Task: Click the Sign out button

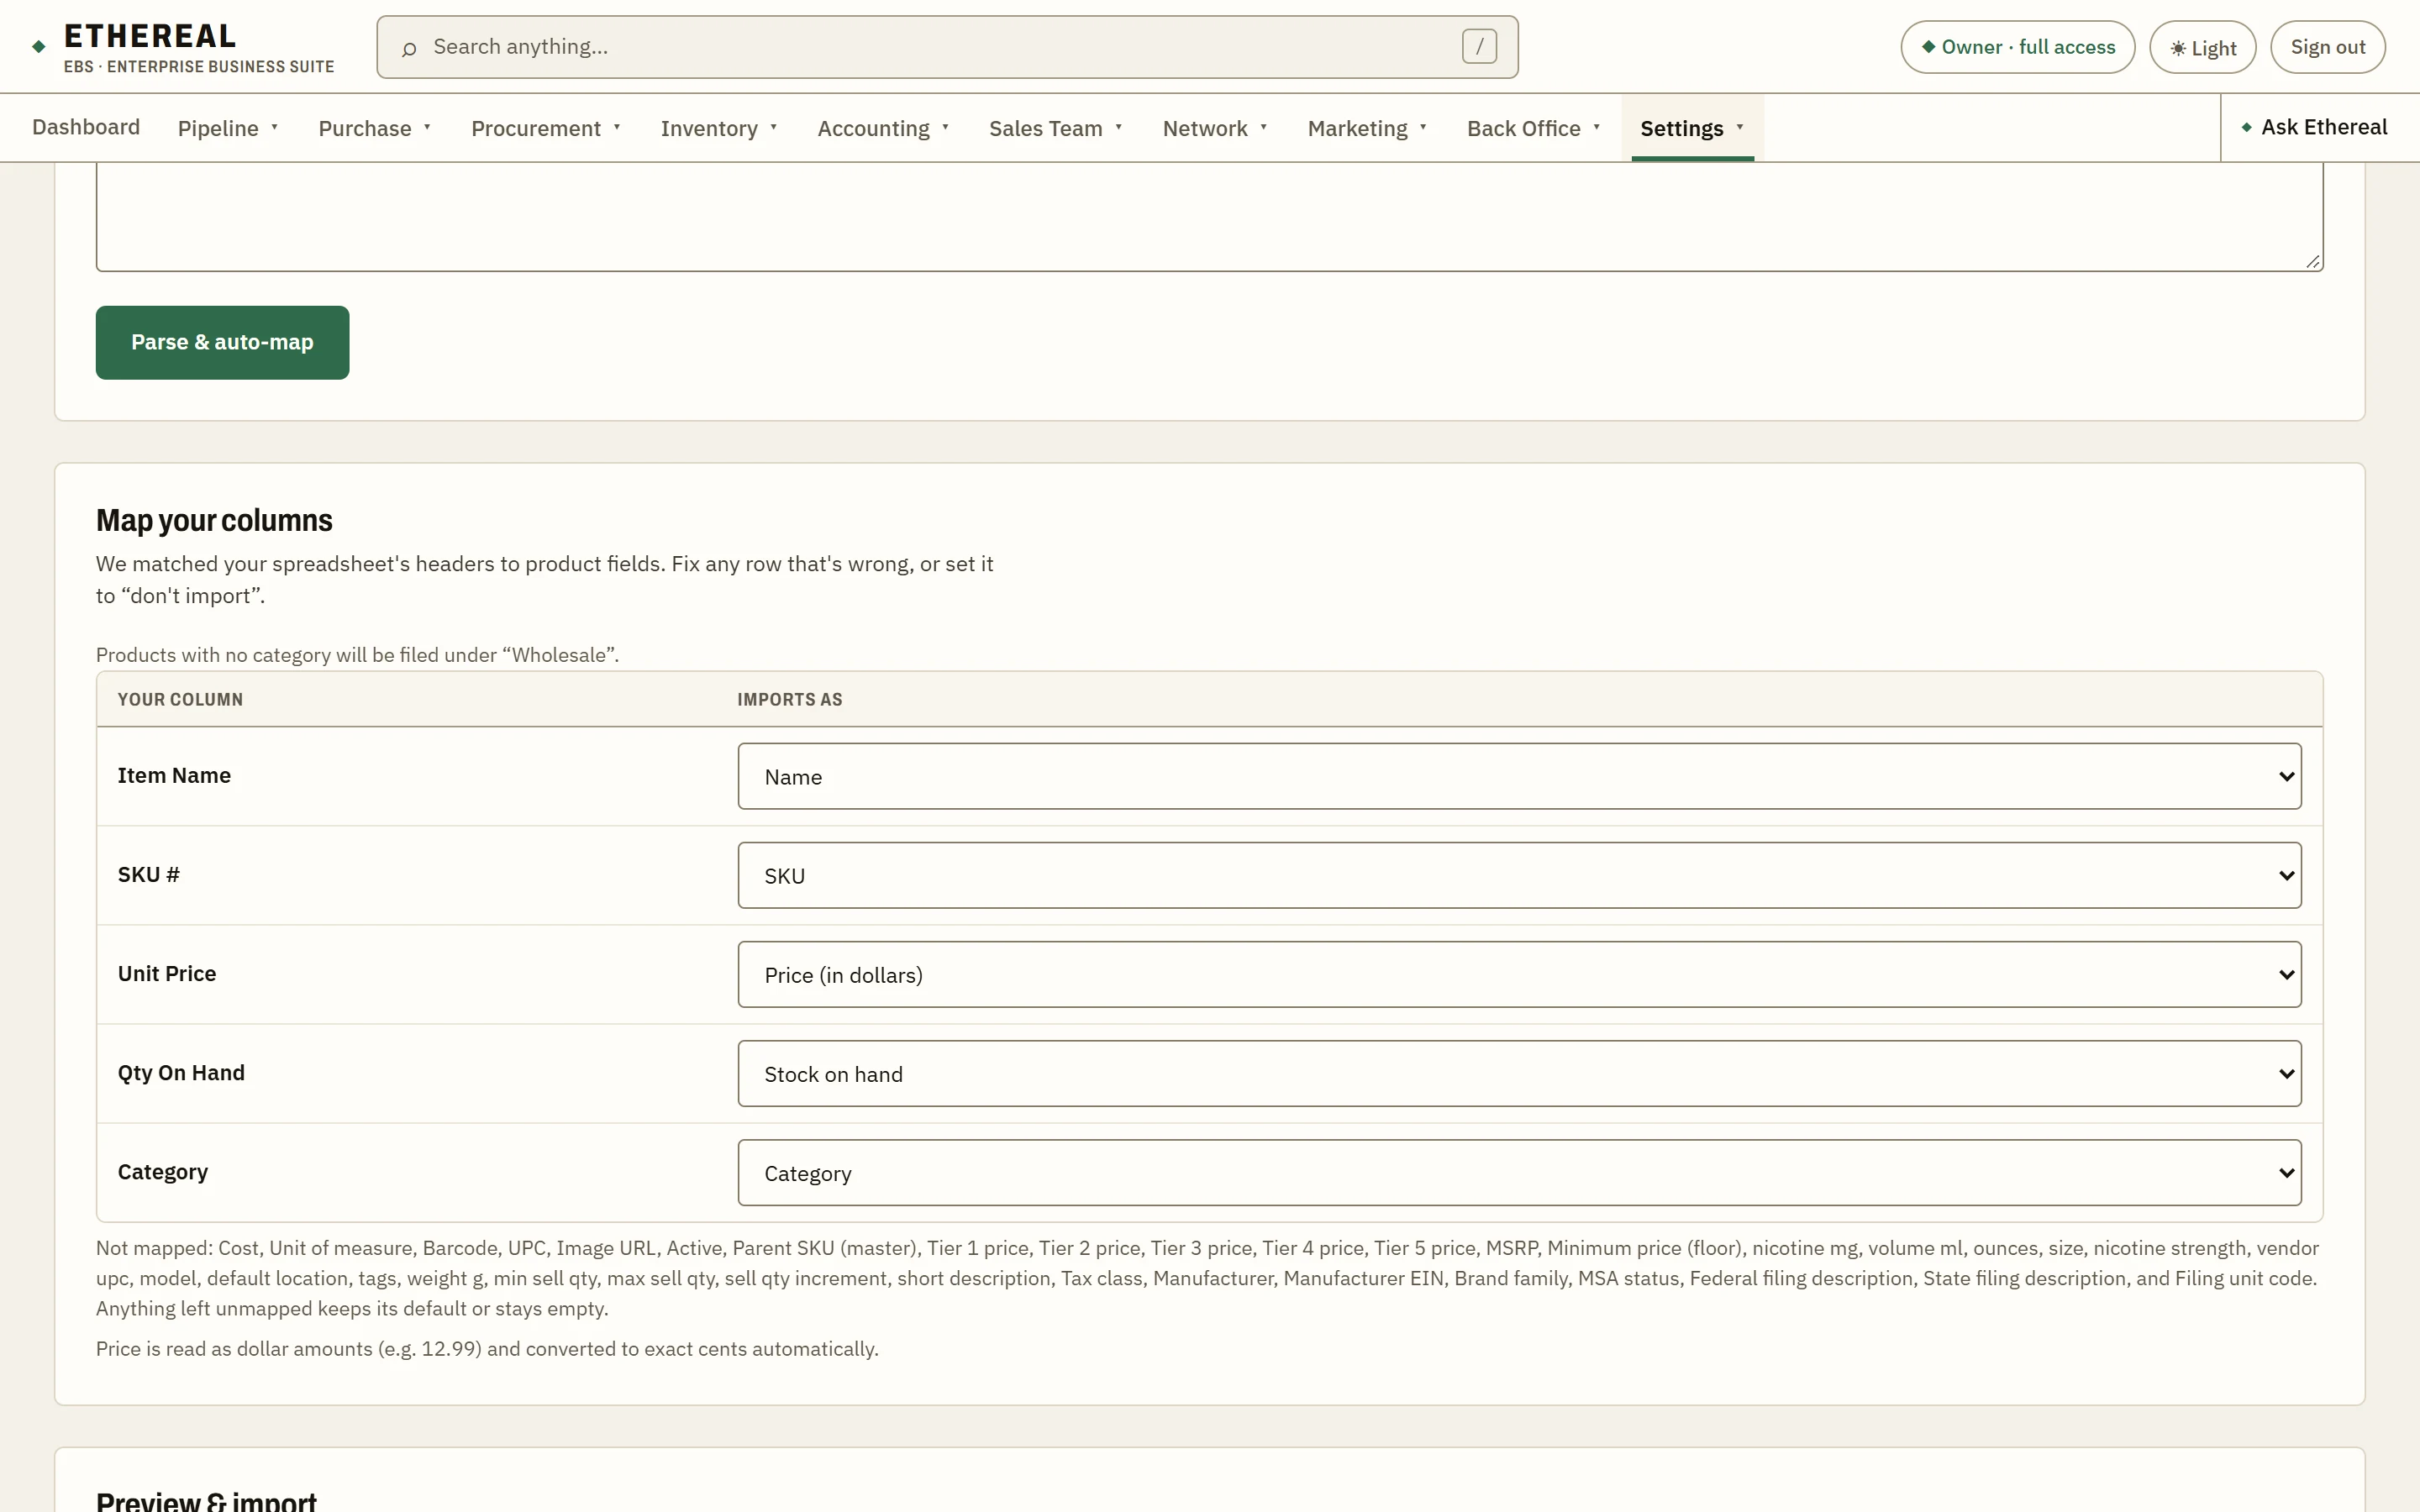Action: pyautogui.click(x=2327, y=47)
